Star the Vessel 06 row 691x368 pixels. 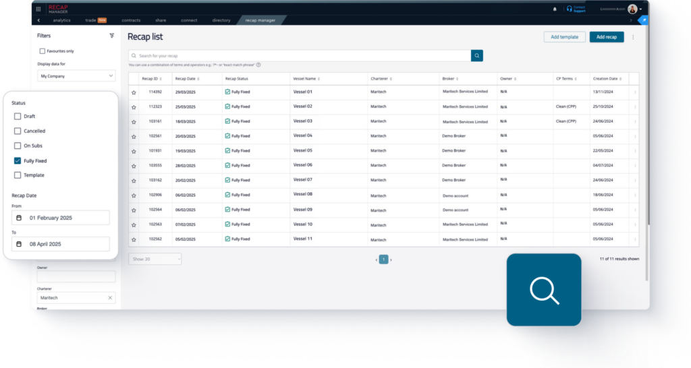click(134, 166)
